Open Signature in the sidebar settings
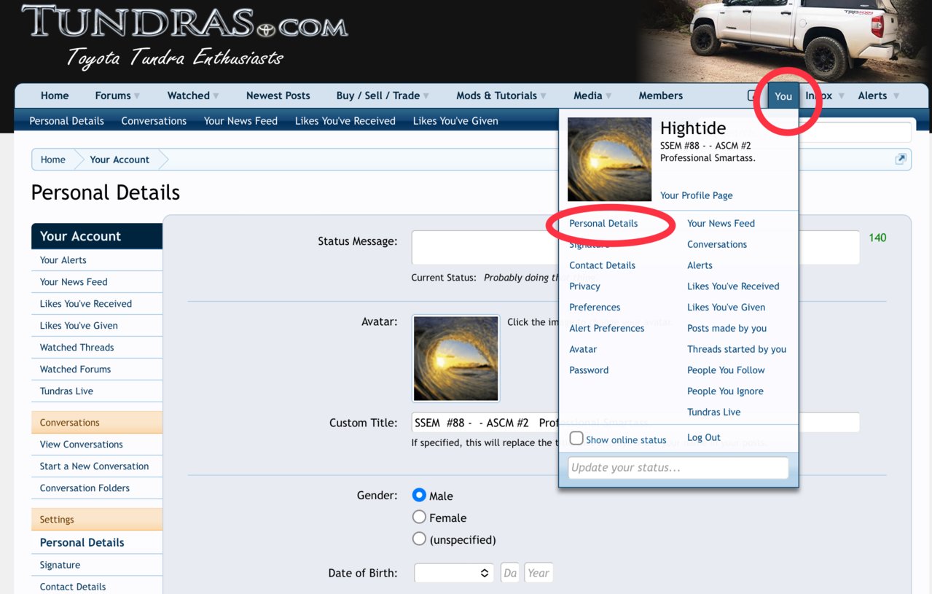The width and height of the screenshot is (932, 594). [x=60, y=565]
